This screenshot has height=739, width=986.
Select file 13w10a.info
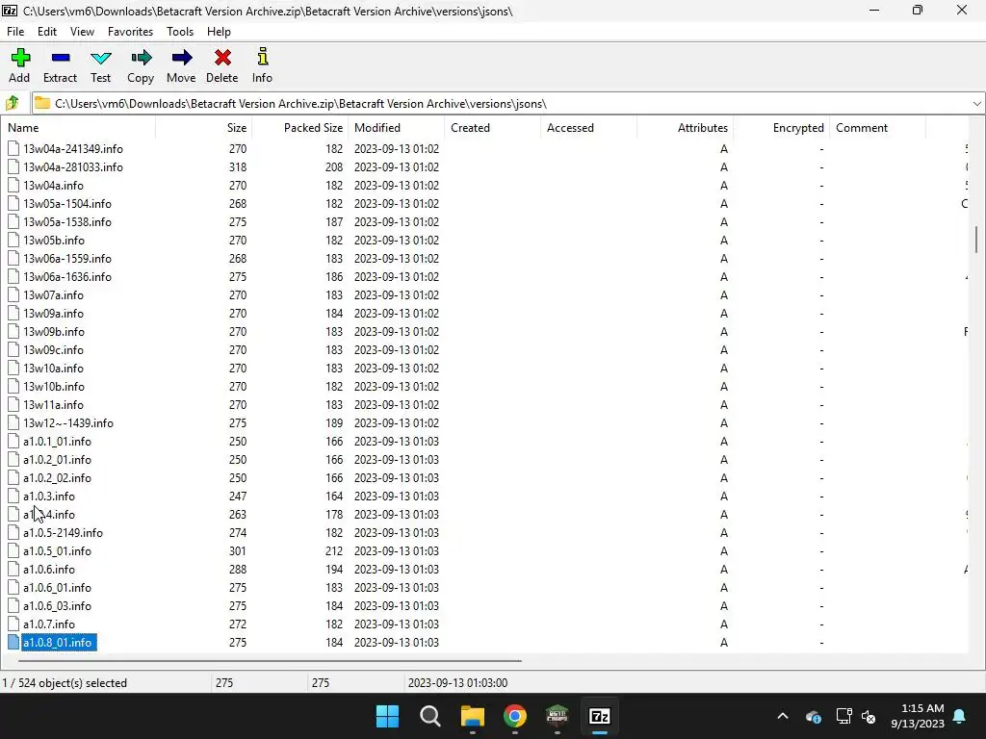54,369
